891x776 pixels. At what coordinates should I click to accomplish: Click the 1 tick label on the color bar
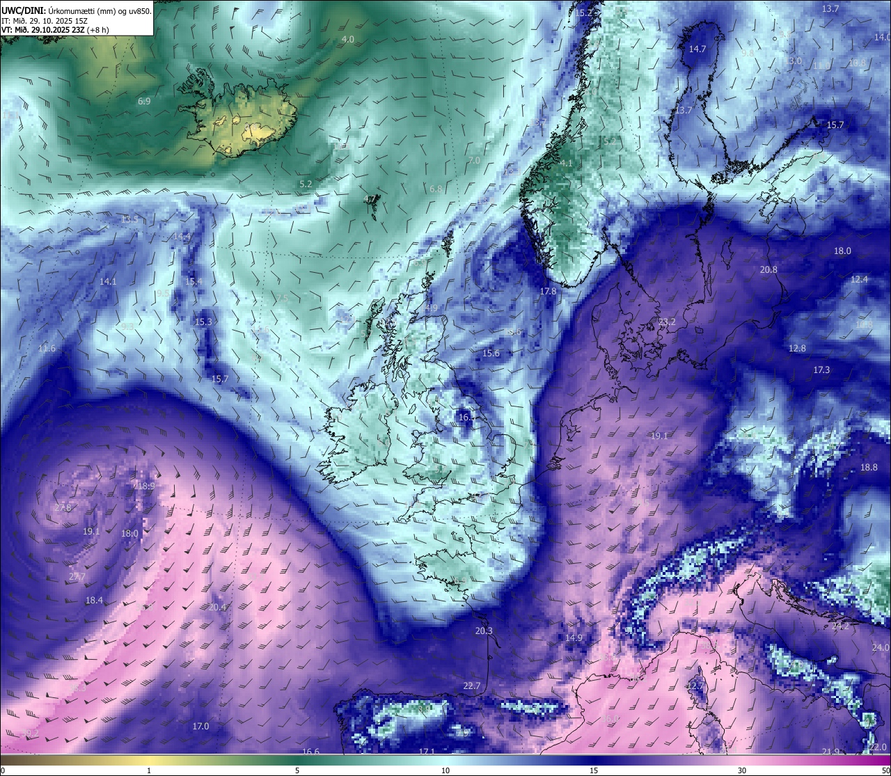[149, 771]
